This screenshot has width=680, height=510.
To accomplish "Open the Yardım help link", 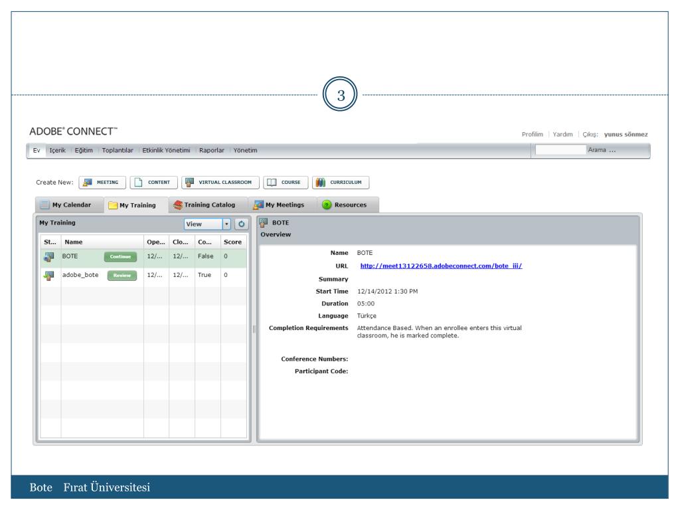I will 562,134.
